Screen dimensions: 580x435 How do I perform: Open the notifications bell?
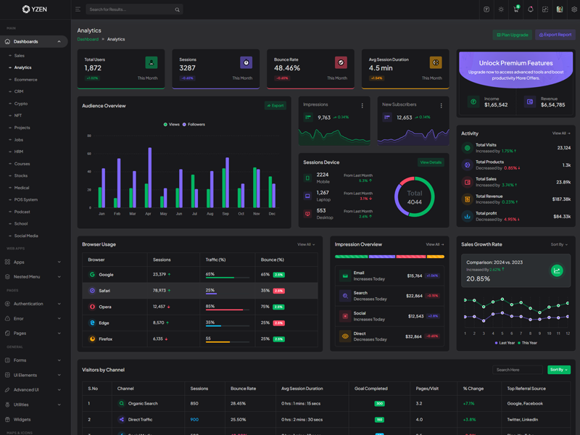[530, 9]
